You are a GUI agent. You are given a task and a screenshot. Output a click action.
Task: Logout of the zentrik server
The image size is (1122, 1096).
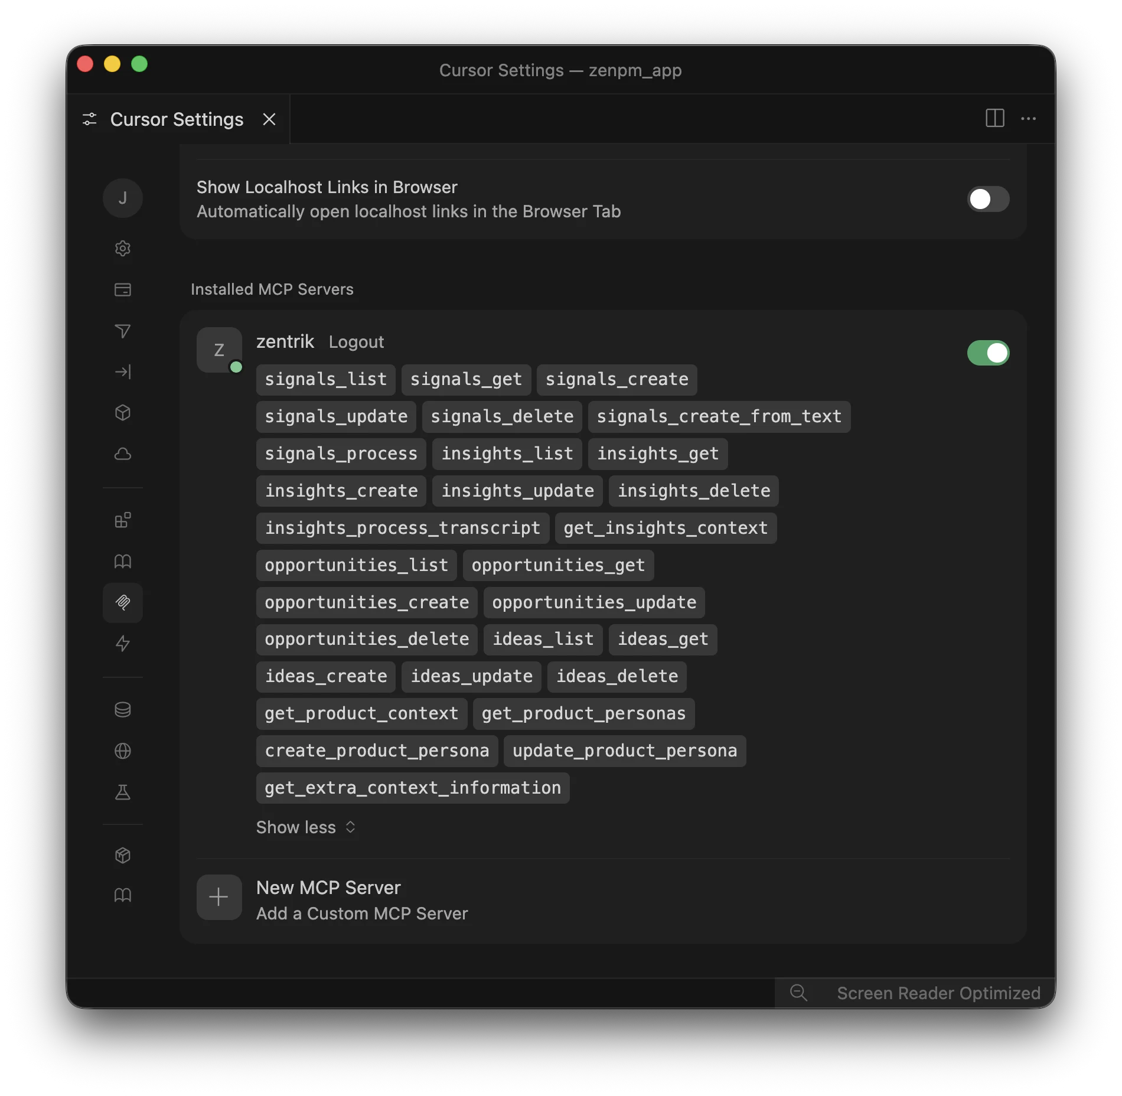[356, 341]
